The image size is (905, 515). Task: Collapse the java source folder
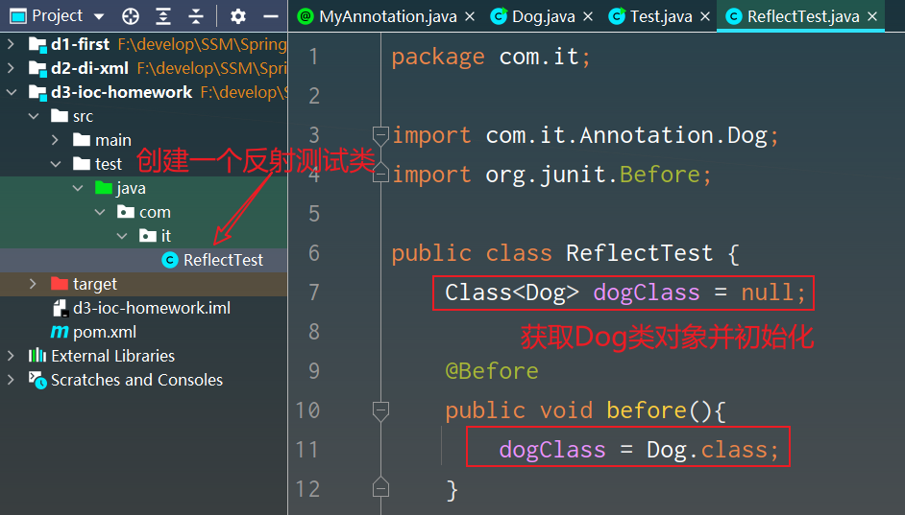point(78,188)
